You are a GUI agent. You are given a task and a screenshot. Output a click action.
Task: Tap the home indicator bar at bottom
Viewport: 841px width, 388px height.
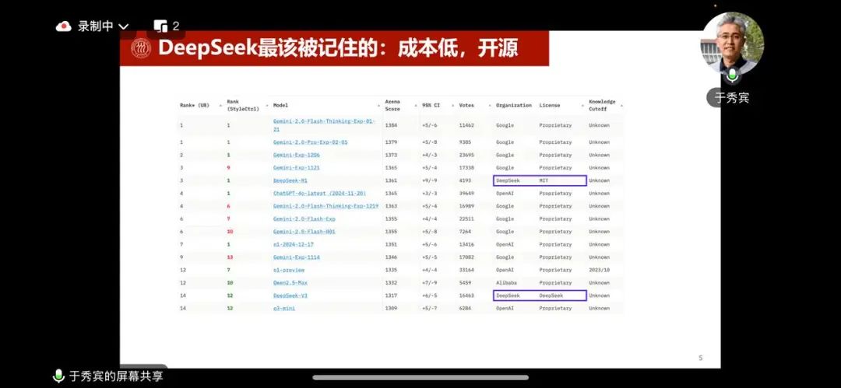(x=420, y=377)
